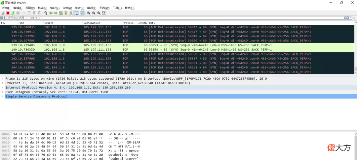The image size is (357, 160).
Task: Go forward to next packet, green right arrow
Action: (x=56, y=13)
